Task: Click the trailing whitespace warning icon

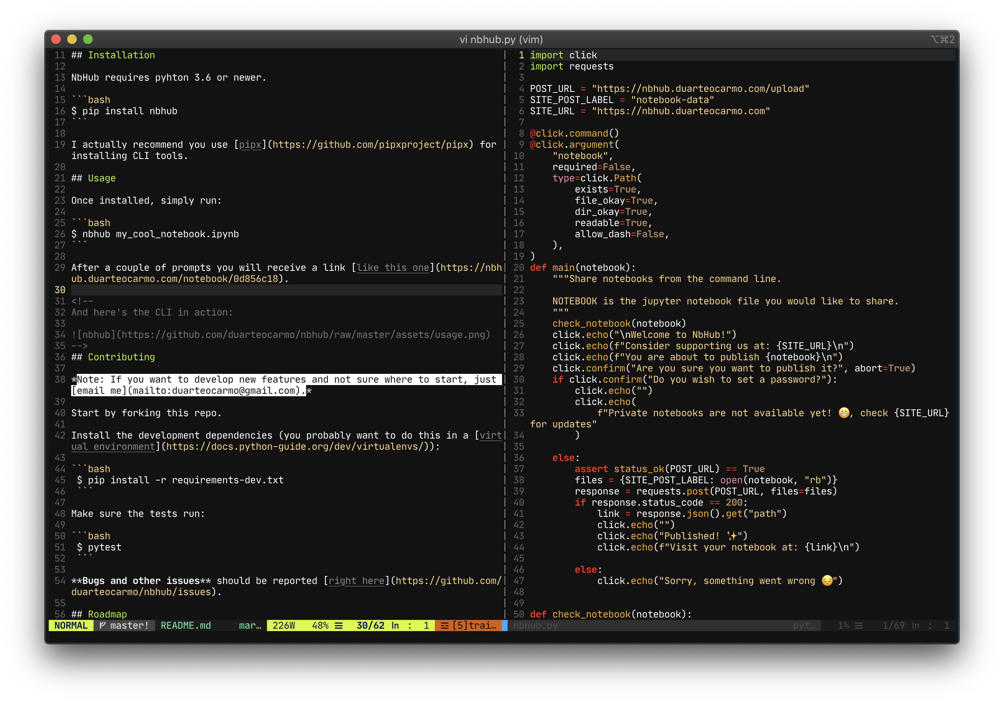Action: pyautogui.click(x=444, y=625)
